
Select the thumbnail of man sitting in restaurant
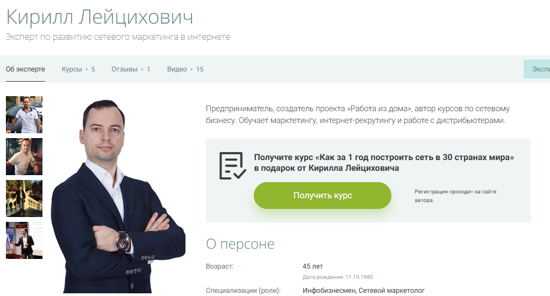24,156
